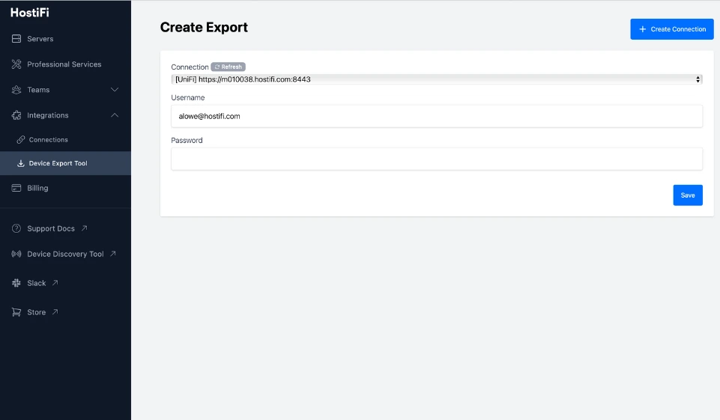Click external arrow beside Device Discovery Tool

113,253
